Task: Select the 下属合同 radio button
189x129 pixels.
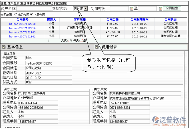Action: click(x=31, y=14)
